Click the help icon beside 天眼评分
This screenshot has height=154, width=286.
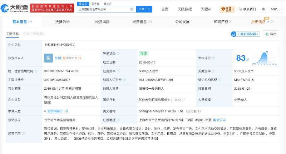point(213,58)
